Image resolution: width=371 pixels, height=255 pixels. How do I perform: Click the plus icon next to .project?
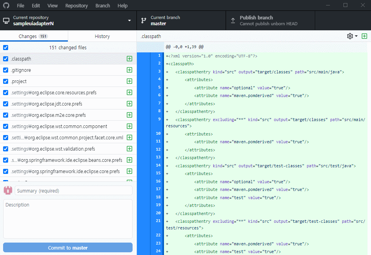pos(129,81)
